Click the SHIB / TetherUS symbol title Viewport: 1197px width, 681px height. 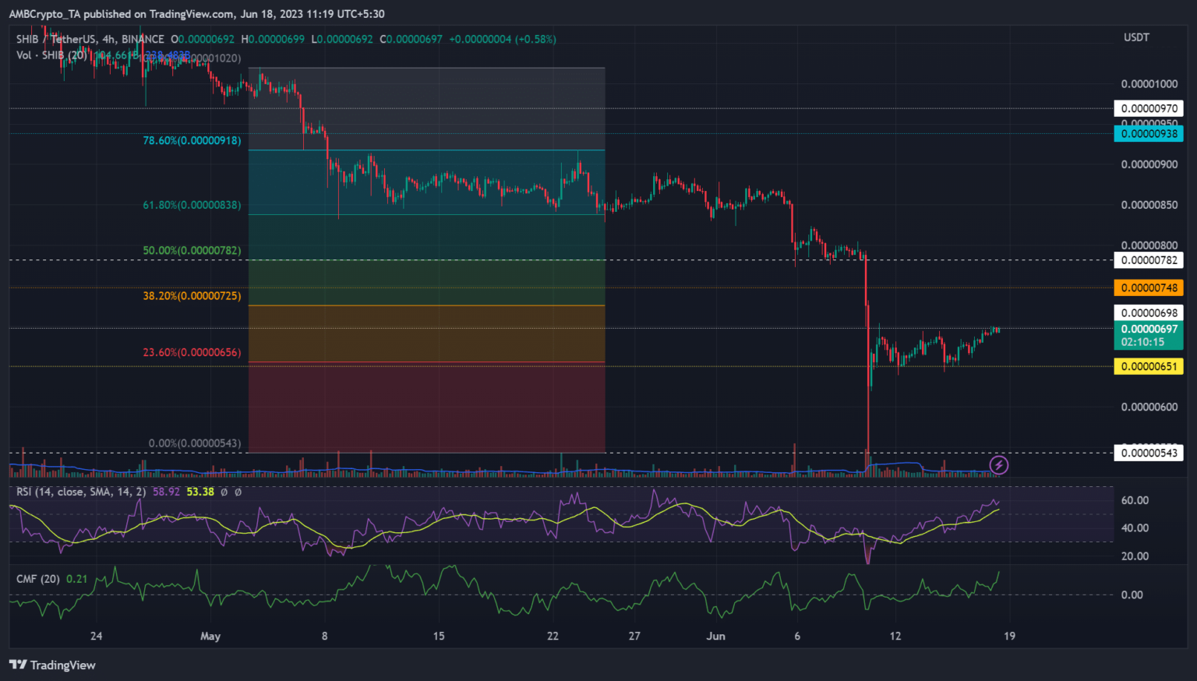[x=90, y=39]
